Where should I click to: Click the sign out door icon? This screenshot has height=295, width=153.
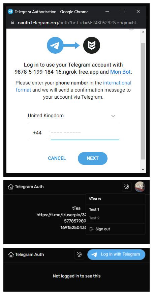(x=91, y=229)
